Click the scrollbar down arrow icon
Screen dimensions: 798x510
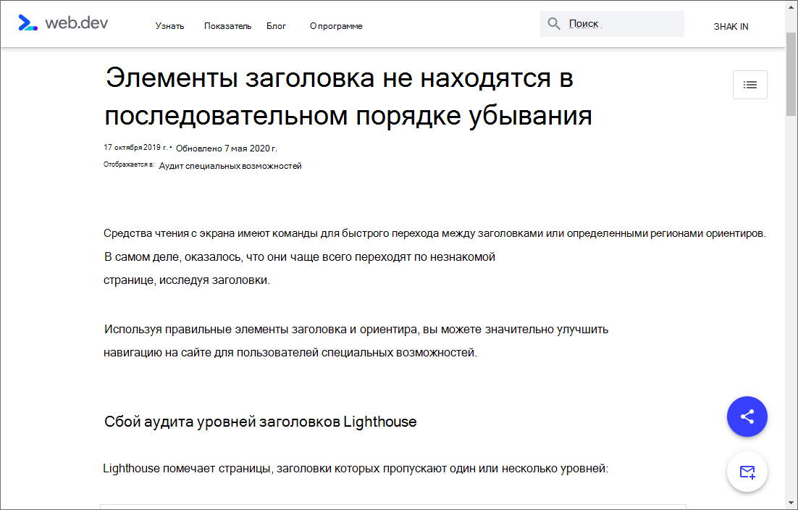tap(791, 503)
